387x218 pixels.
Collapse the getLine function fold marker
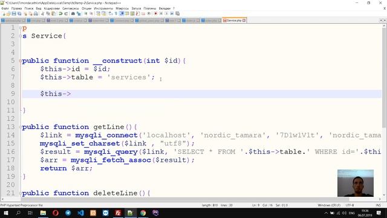coord(21,127)
